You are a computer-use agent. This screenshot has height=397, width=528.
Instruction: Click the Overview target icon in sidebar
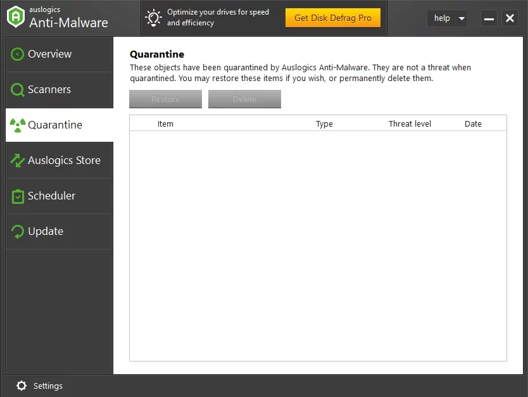[x=18, y=54]
